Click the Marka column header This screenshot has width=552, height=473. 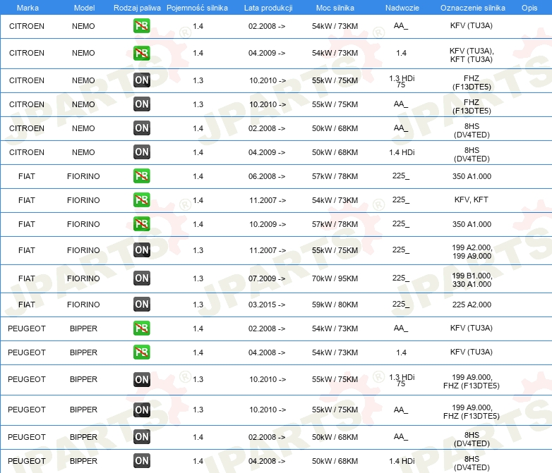(28, 8)
